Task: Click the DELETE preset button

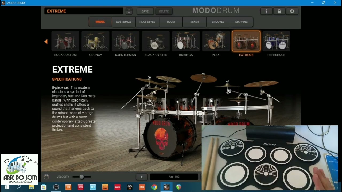Action: [164, 11]
